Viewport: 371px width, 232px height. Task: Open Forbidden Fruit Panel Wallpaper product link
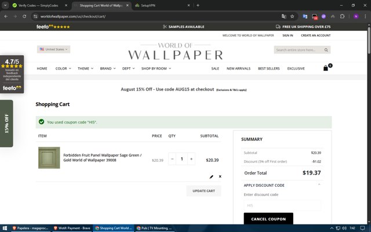coord(103,158)
